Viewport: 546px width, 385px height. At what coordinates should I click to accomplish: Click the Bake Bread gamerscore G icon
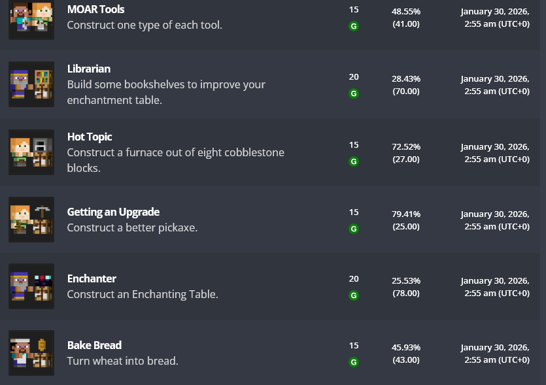coord(354,362)
